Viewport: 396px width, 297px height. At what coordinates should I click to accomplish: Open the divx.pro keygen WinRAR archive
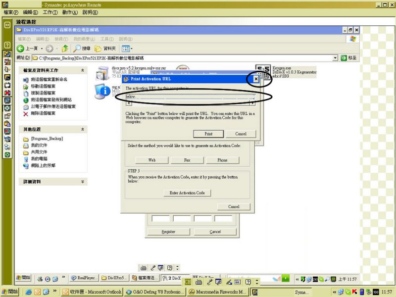(x=103, y=72)
